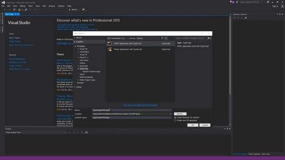
Task: Click the Visual Studio logo icon
Action: pos(3,2)
